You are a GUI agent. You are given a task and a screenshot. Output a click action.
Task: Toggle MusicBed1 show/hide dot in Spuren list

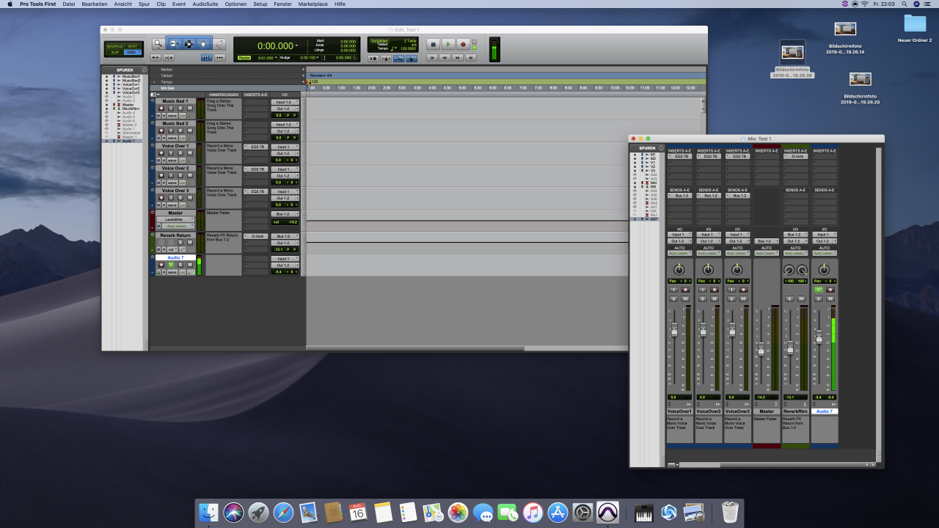click(x=106, y=76)
